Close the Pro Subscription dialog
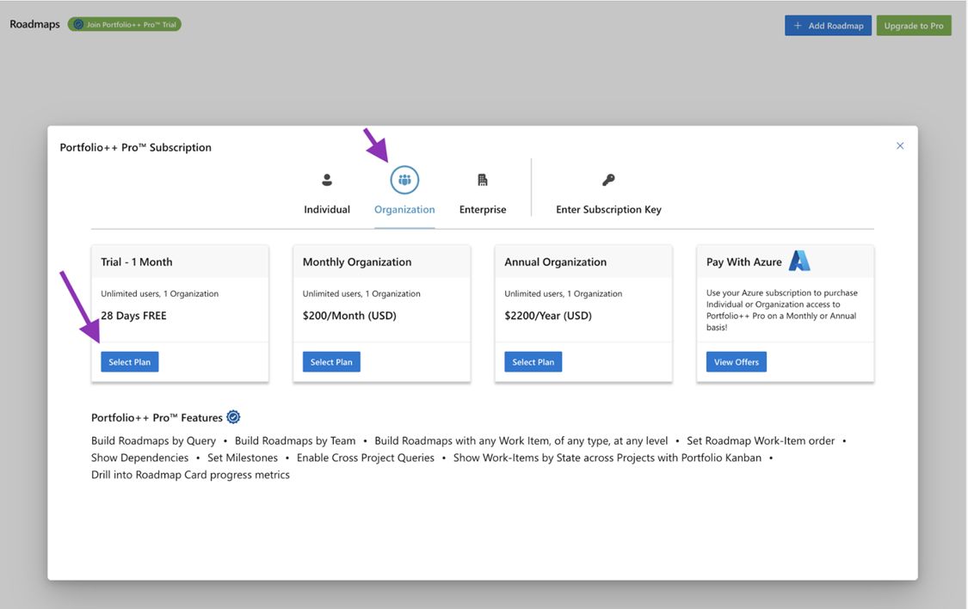This screenshot has height=609, width=968. pos(900,146)
